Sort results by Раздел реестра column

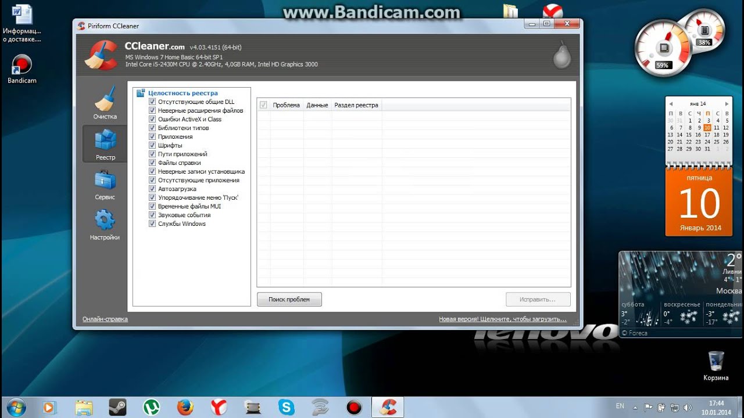[356, 105]
